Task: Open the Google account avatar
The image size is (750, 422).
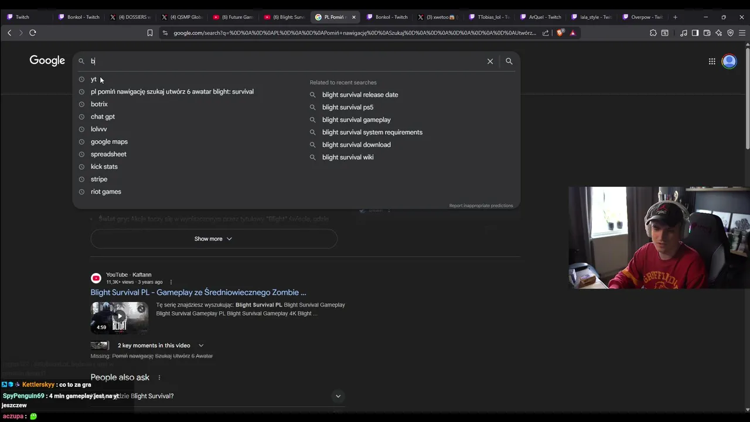Action: pos(729,61)
